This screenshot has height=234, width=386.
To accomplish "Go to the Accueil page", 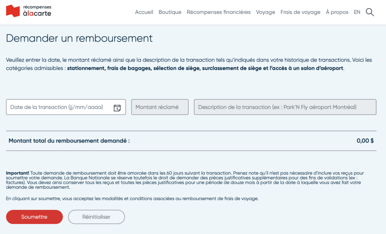I will coord(144,12).
